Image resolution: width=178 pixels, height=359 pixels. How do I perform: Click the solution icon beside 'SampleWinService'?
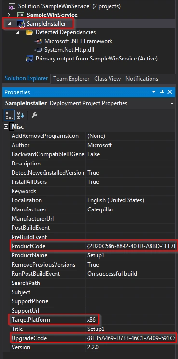click(13, 6)
